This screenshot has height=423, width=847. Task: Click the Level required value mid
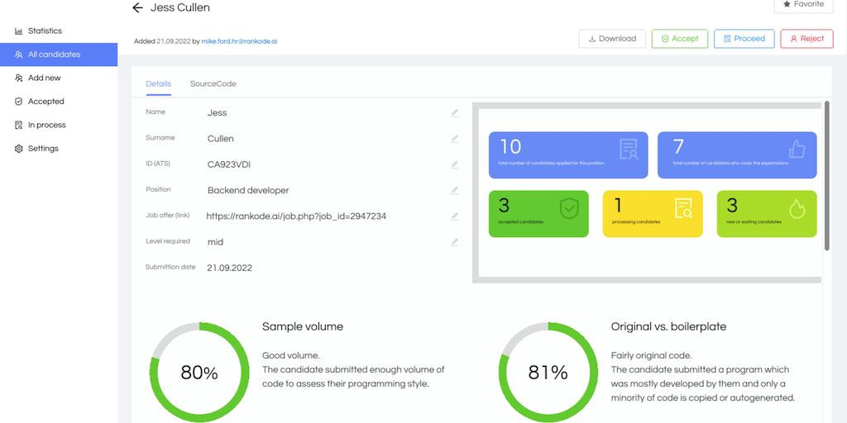click(x=215, y=242)
